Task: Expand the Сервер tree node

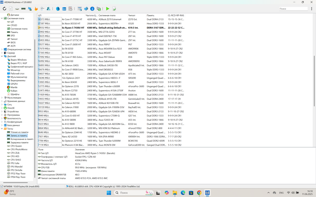Action: [x=2, y=53]
